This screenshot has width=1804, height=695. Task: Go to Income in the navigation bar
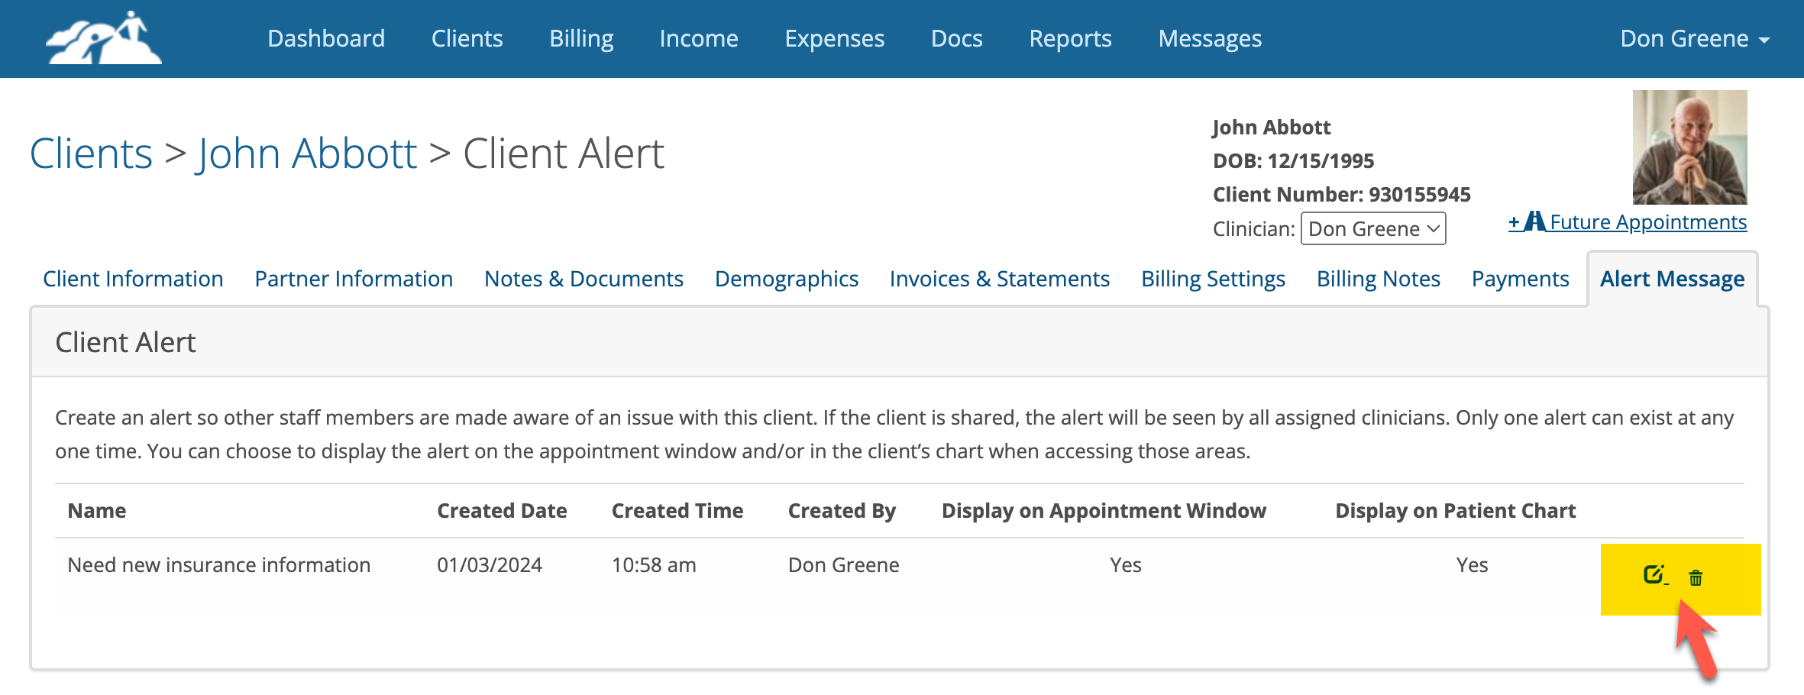click(x=699, y=38)
